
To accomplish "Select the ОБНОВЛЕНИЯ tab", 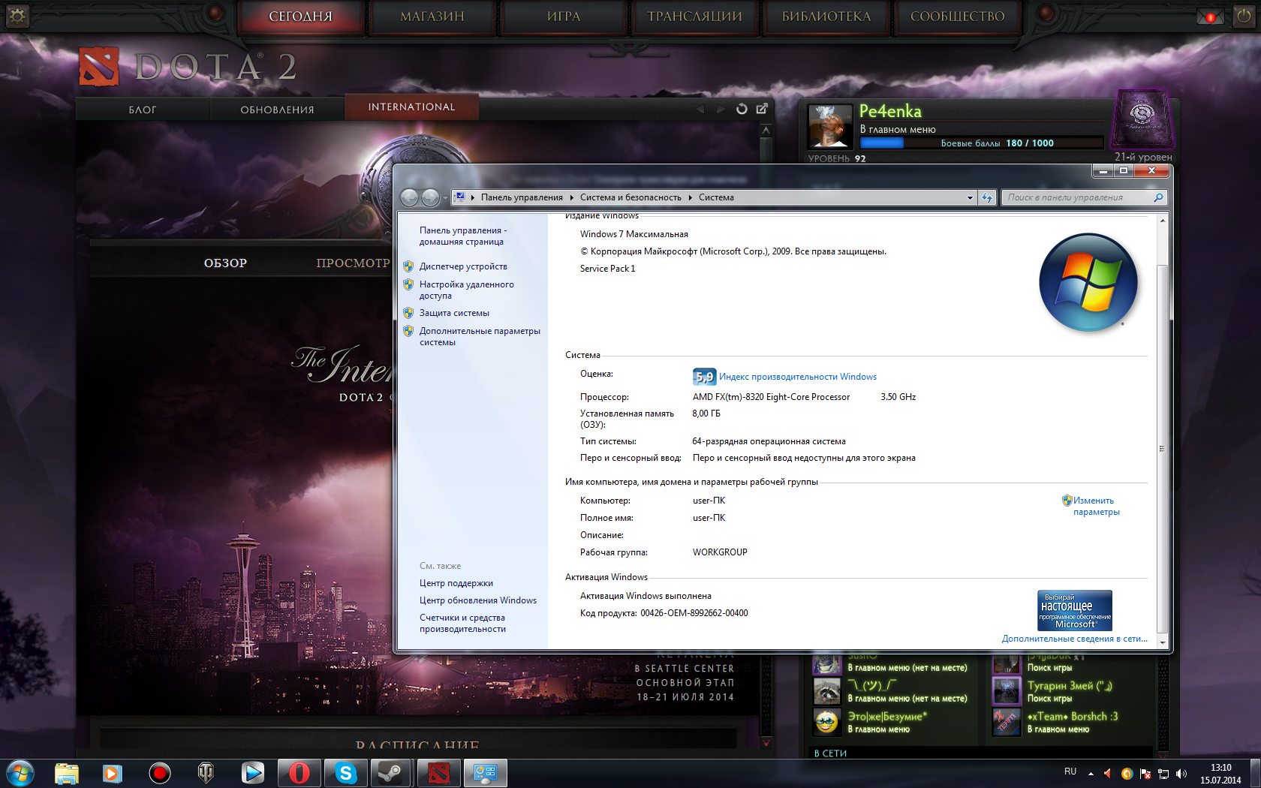I will point(277,110).
